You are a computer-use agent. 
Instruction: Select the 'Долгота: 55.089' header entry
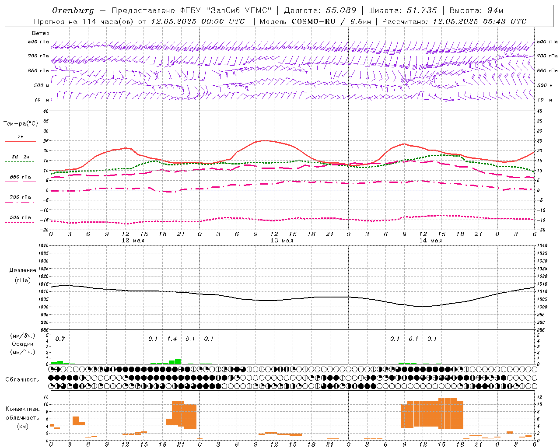click(x=320, y=10)
